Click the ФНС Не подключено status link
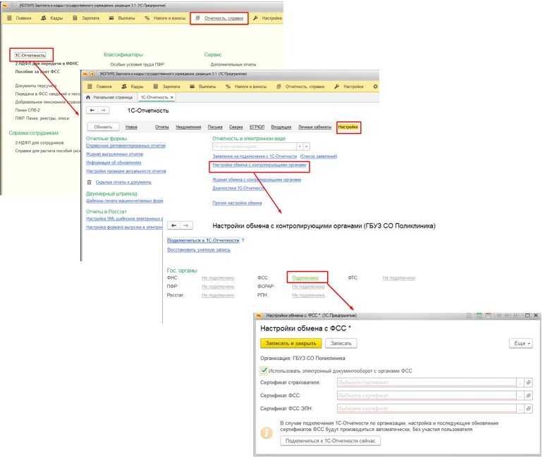 [218, 278]
